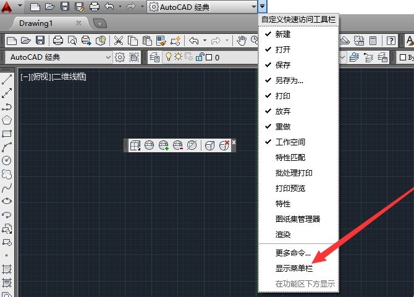Image resolution: width=414 pixels, height=297 pixels.
Task: Click the Pan hand tool
Action: [242, 41]
